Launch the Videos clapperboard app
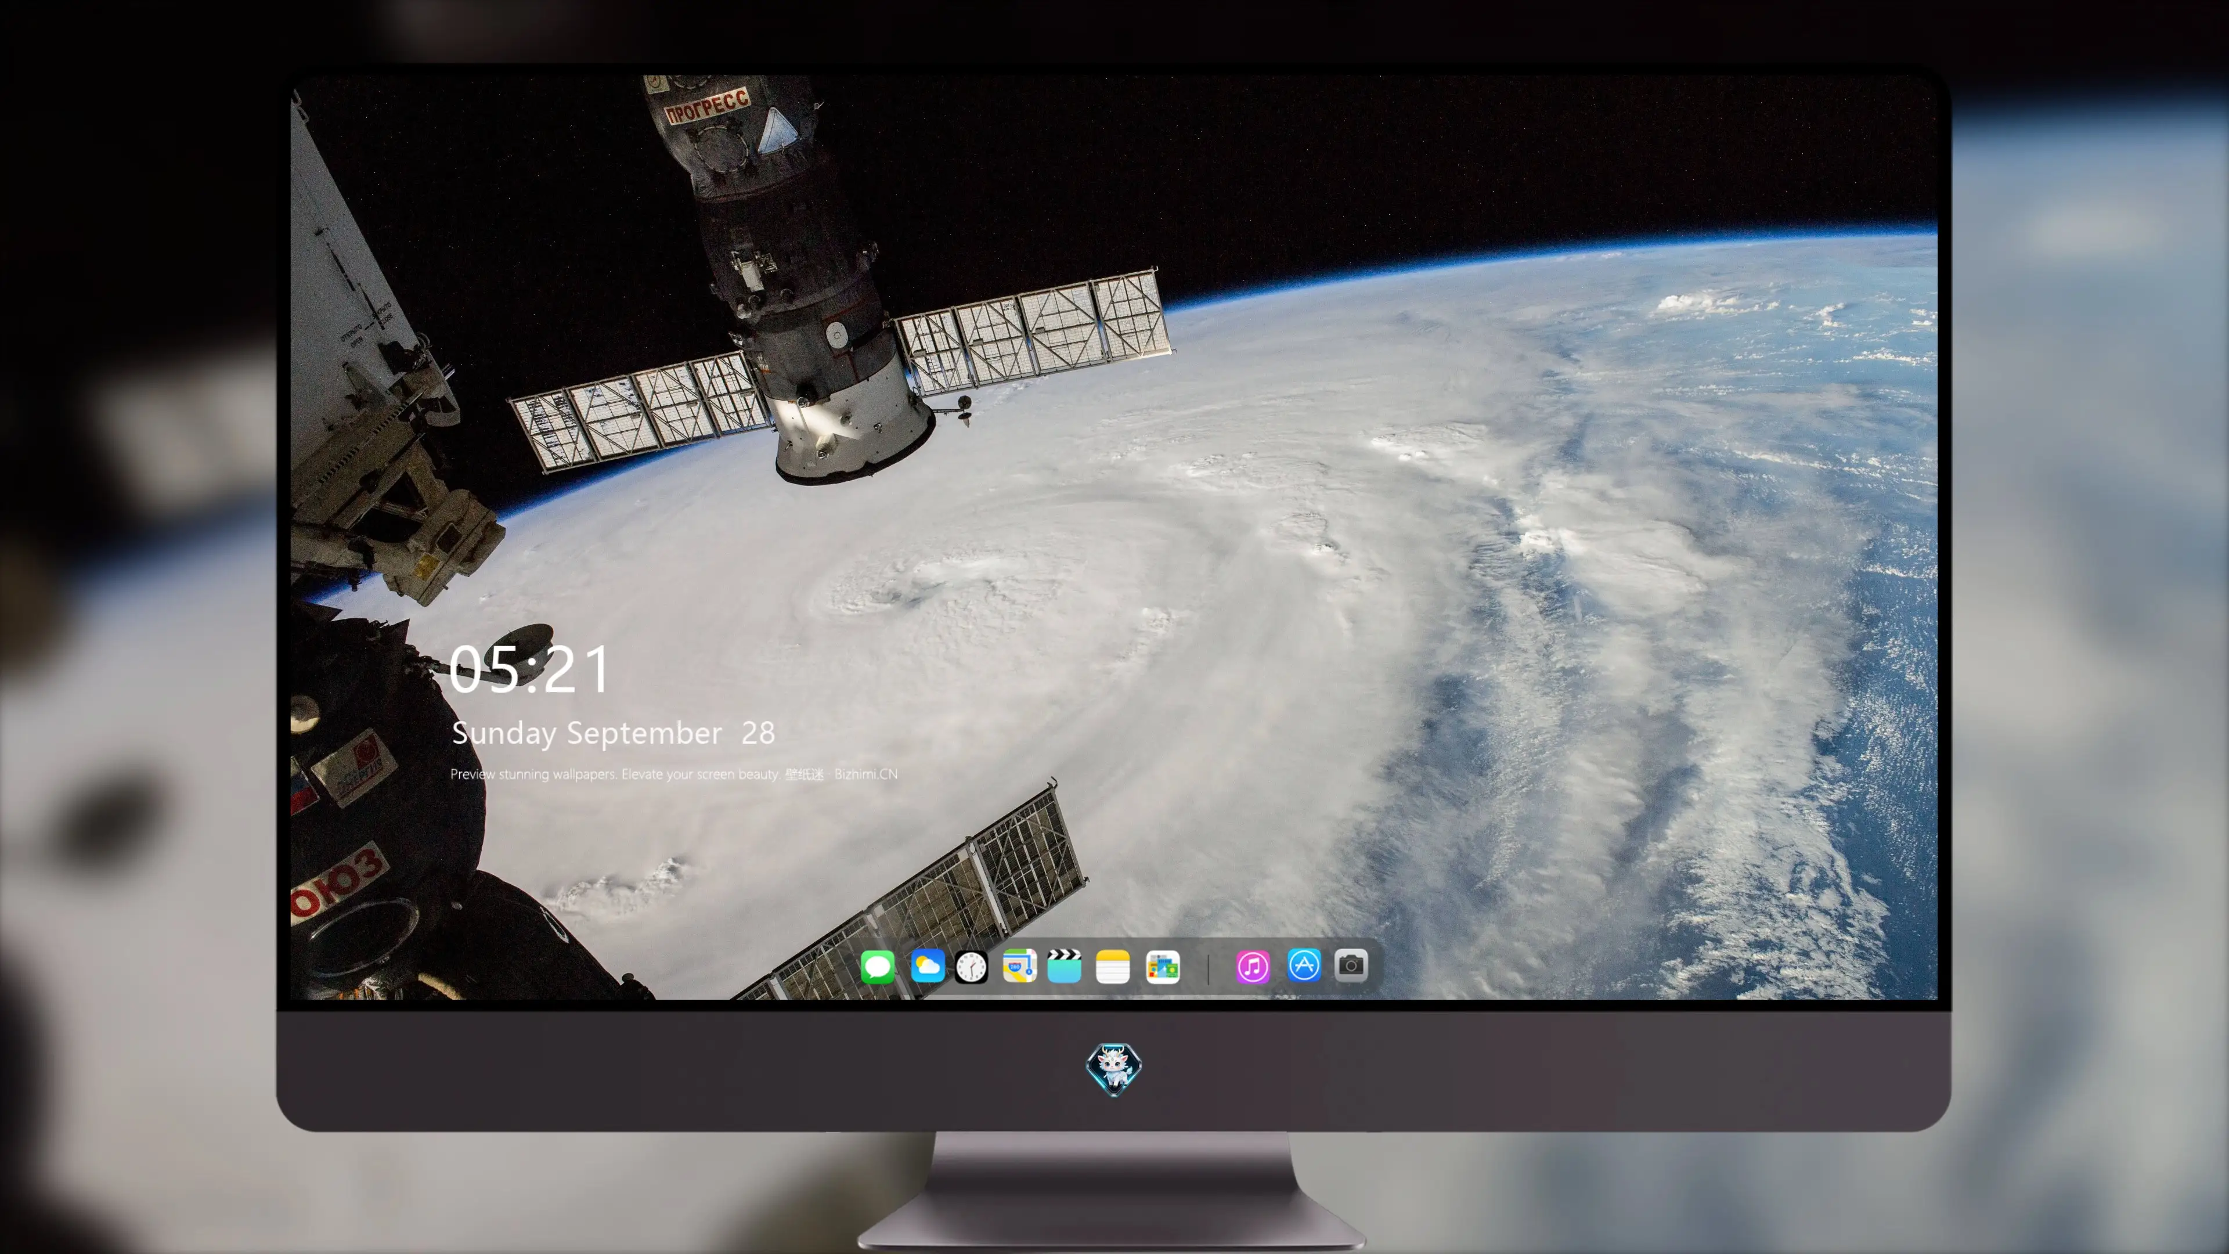Screen dimensions: 2229x1254 coord(1065,966)
